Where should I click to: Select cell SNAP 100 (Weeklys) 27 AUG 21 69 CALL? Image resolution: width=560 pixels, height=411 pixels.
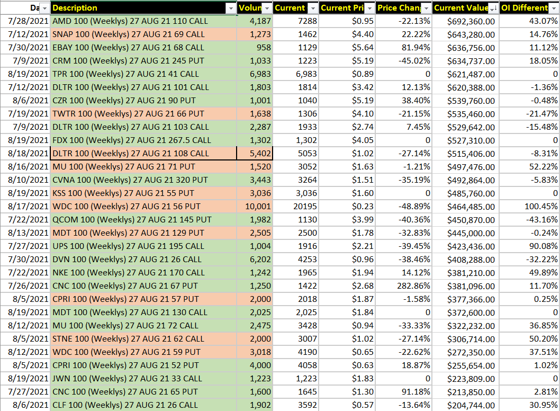coord(143,34)
